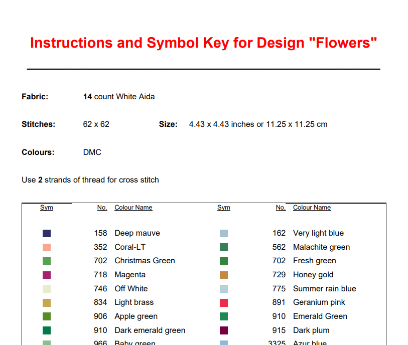The width and height of the screenshot is (408, 345).
Task: Click the Dark plum swatch
Action: (224, 330)
